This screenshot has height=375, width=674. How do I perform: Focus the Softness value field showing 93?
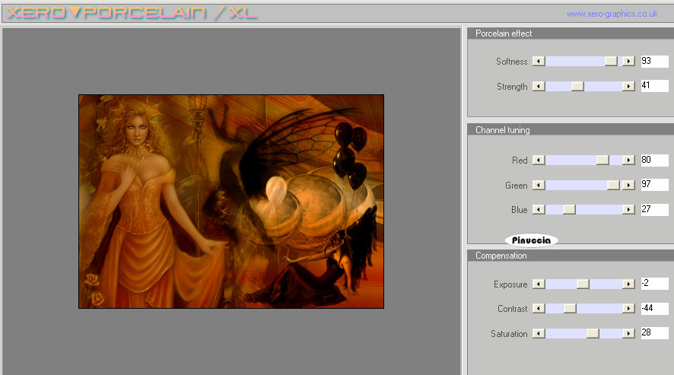pos(655,61)
